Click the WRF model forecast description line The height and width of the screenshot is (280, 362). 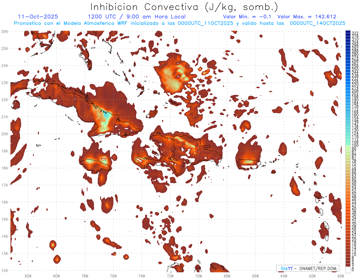179,23
